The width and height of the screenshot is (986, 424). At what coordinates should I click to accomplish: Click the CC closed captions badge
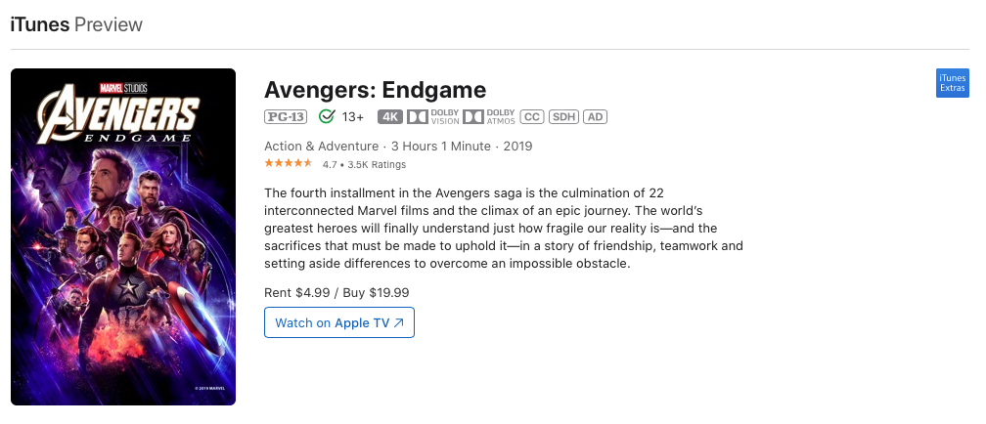point(531,117)
